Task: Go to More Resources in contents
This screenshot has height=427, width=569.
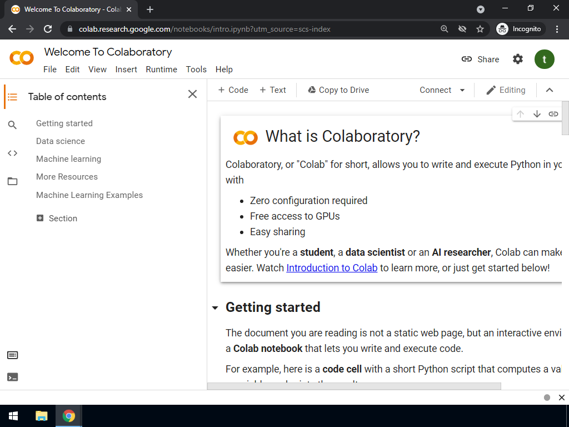Action: click(67, 177)
